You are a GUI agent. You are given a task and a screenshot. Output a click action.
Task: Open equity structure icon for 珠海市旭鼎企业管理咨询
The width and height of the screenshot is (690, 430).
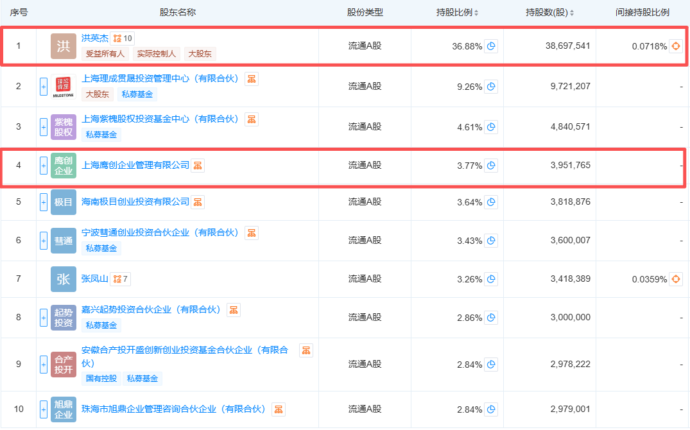[x=279, y=409]
